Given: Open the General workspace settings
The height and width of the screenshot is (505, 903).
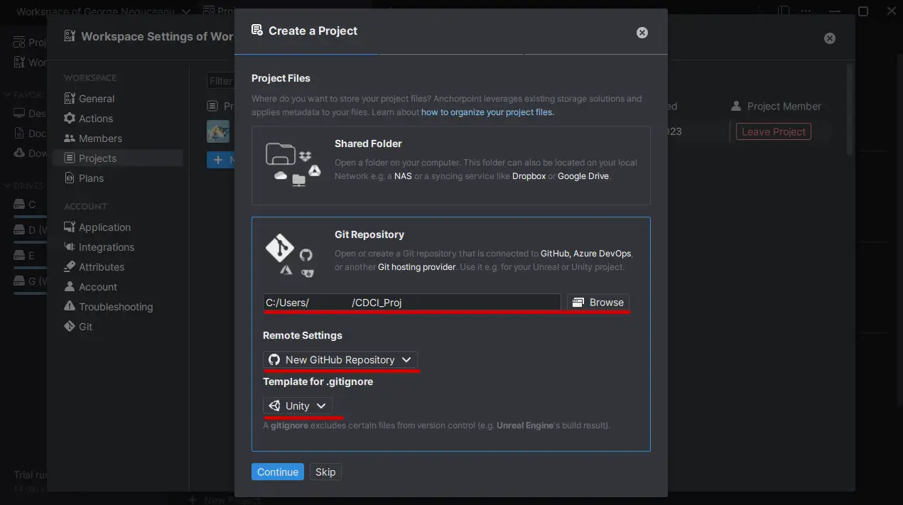Looking at the screenshot, I should [96, 98].
